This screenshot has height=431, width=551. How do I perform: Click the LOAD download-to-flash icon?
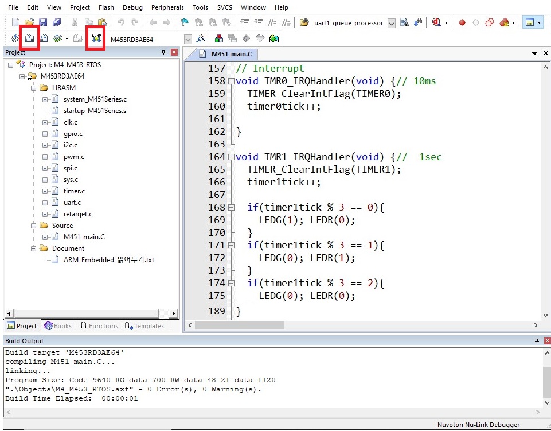pyautogui.click(x=96, y=38)
